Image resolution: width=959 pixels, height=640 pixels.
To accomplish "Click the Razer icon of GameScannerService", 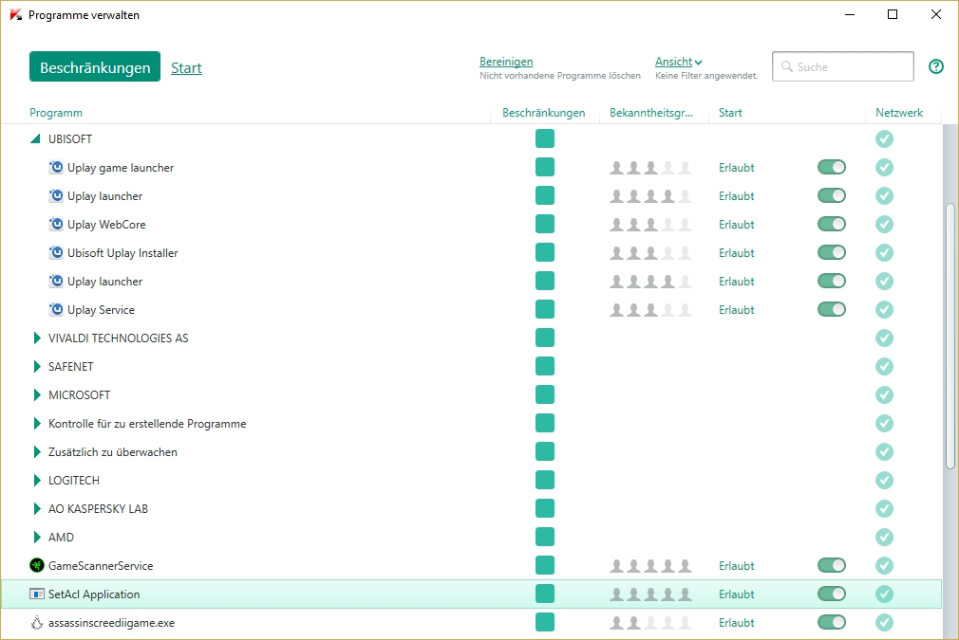I will tap(37, 565).
